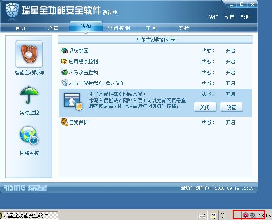Click the 系统加固 globe icon
272x220 pixels.
click(x=65, y=51)
